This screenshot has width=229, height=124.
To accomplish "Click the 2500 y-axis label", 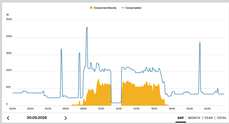I will click(9, 19).
